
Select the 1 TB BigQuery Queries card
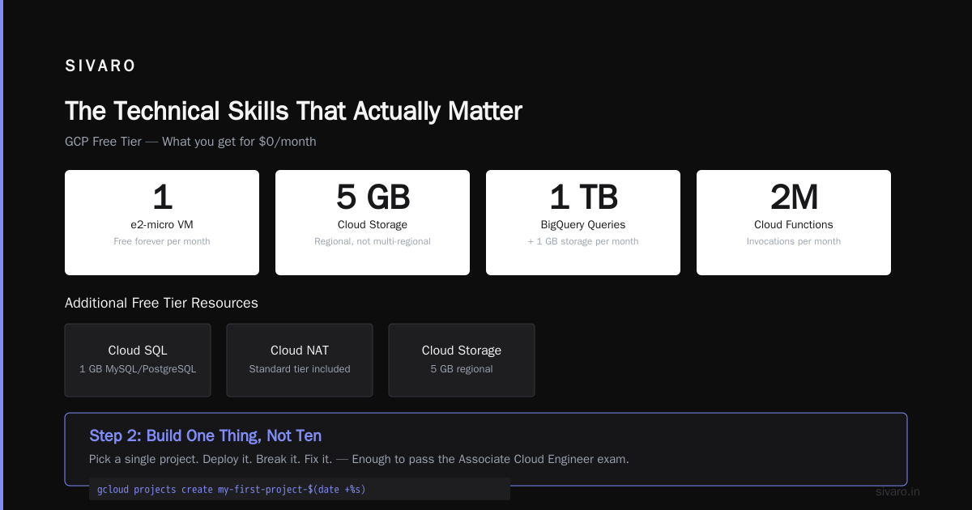tap(583, 223)
